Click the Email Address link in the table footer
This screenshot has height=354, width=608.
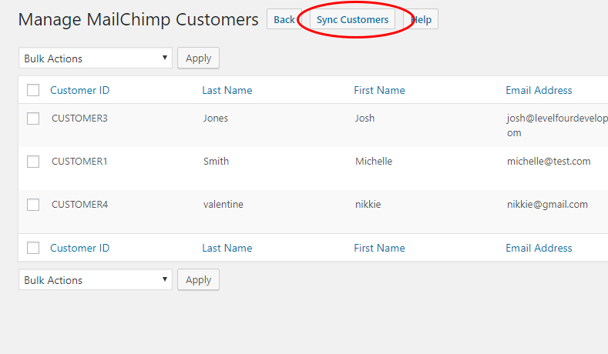(x=539, y=248)
